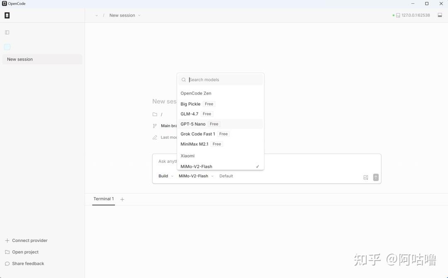448x278 pixels.
Task: Focus the Search models field
Action: coord(221,80)
